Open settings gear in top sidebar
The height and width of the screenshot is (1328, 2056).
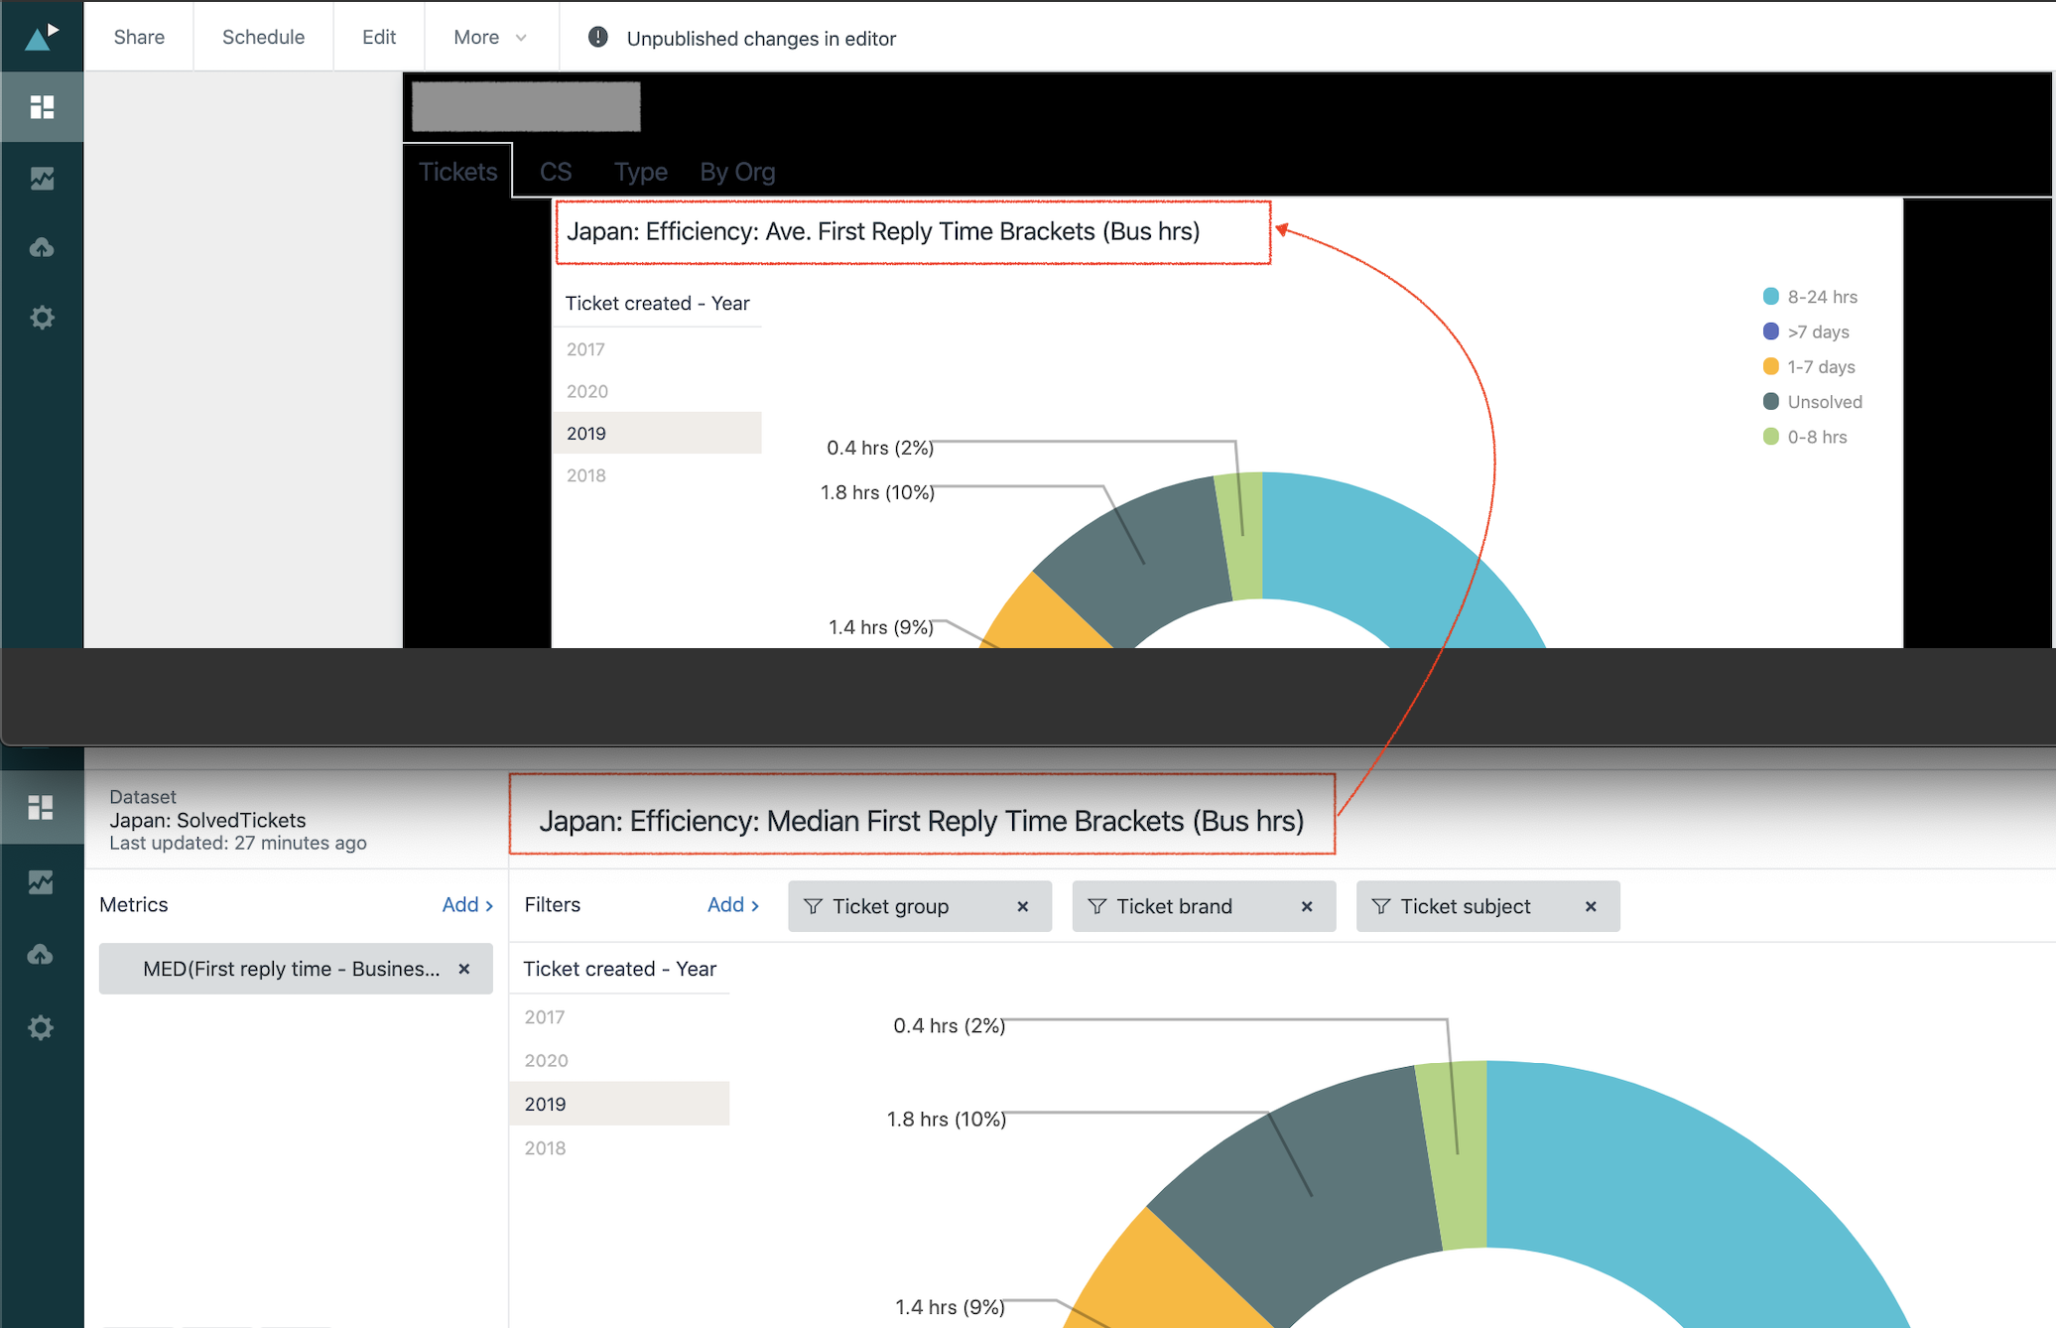click(42, 318)
